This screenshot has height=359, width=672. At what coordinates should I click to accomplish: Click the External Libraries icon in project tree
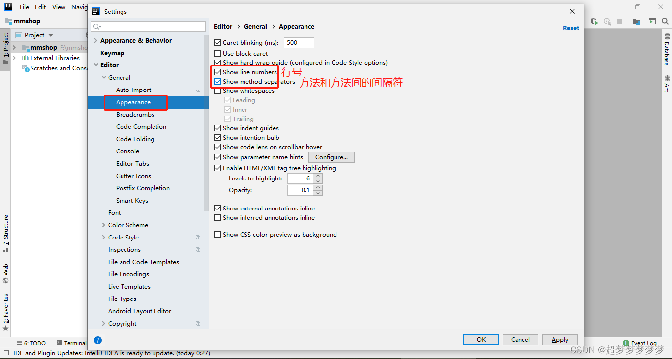26,58
